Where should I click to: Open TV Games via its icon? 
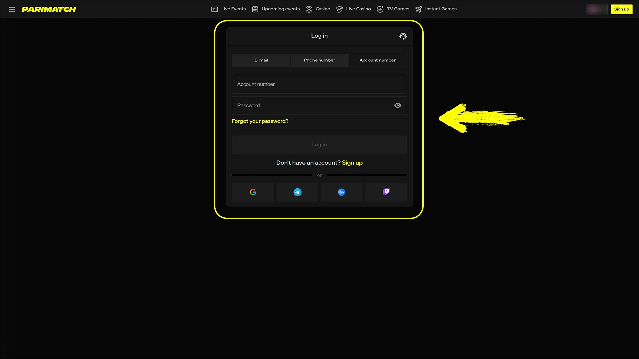click(380, 9)
